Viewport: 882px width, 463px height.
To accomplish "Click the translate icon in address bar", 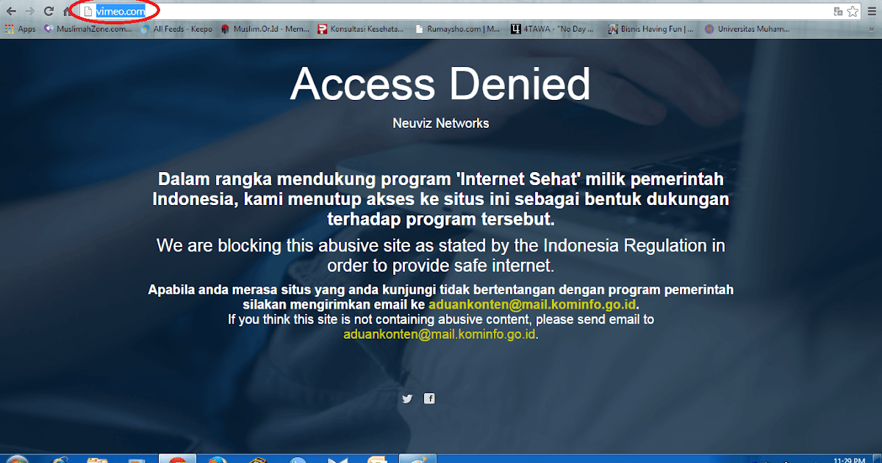I will 838,11.
